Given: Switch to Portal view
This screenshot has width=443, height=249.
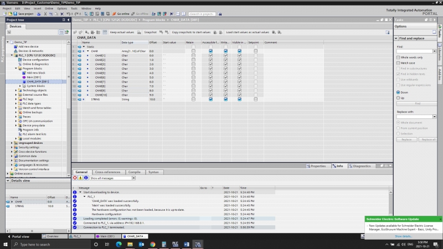Looking at the screenshot, I should pyautogui.click(x=18, y=236).
